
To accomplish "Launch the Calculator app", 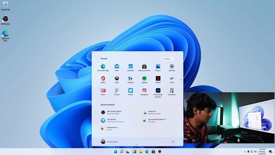I will [172, 92].
